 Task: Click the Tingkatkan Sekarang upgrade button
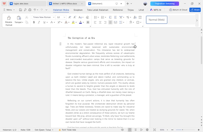coord(164,4)
